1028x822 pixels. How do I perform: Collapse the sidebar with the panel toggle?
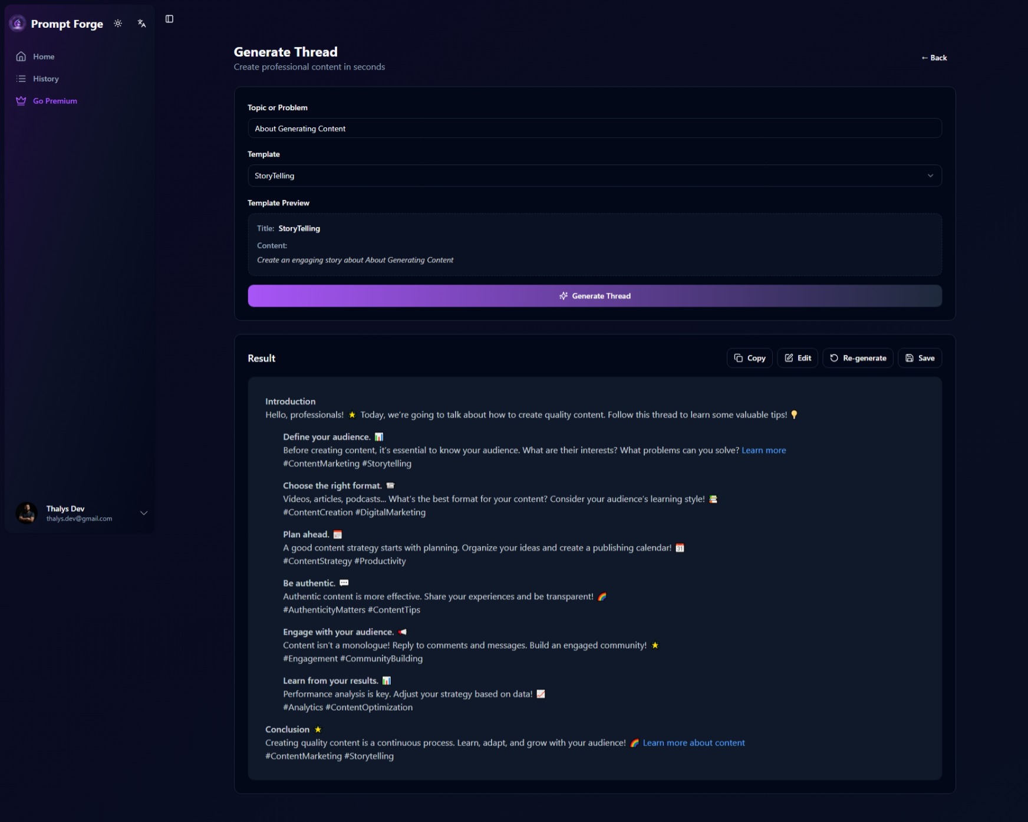click(x=169, y=19)
